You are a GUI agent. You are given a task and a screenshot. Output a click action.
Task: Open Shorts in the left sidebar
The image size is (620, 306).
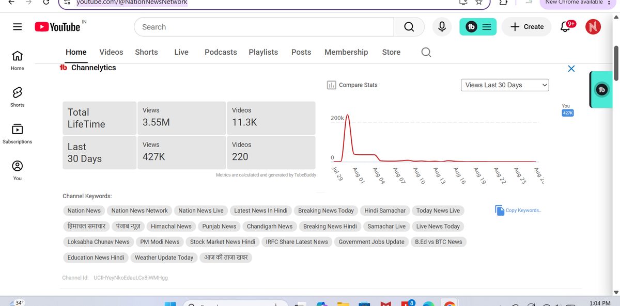18,97
